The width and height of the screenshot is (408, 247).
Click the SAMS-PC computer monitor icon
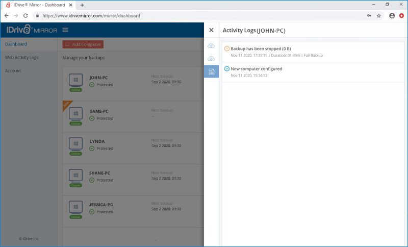tap(76, 113)
